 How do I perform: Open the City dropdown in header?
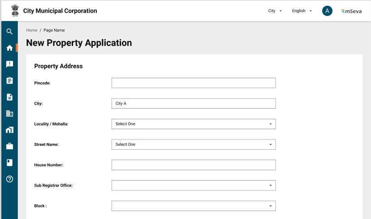pyautogui.click(x=275, y=11)
